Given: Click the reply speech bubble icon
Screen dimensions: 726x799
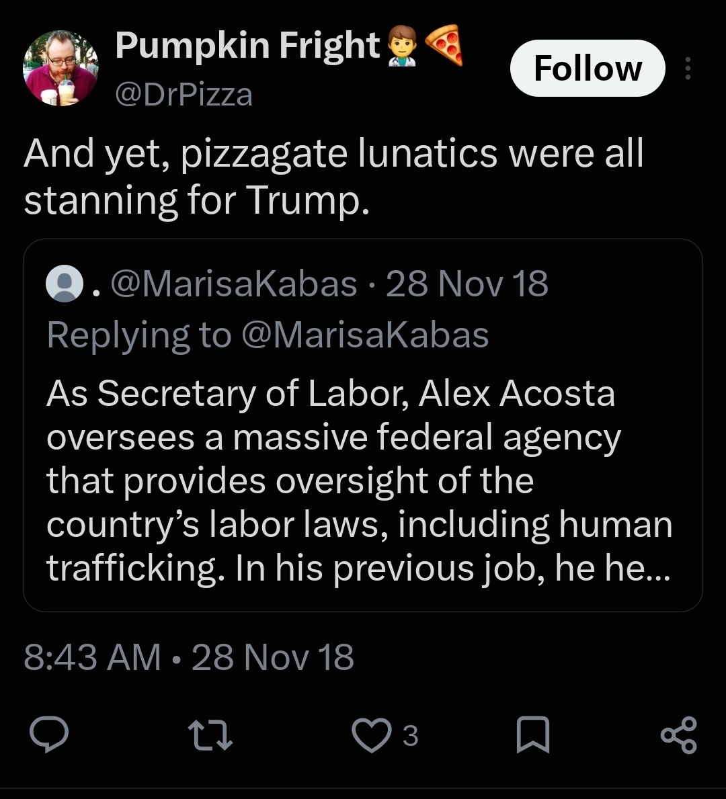Looking at the screenshot, I should tap(49, 734).
